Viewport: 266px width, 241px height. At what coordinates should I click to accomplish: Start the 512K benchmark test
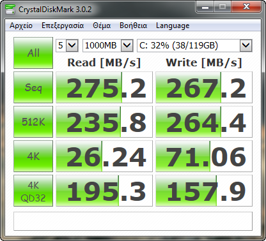[33, 122]
